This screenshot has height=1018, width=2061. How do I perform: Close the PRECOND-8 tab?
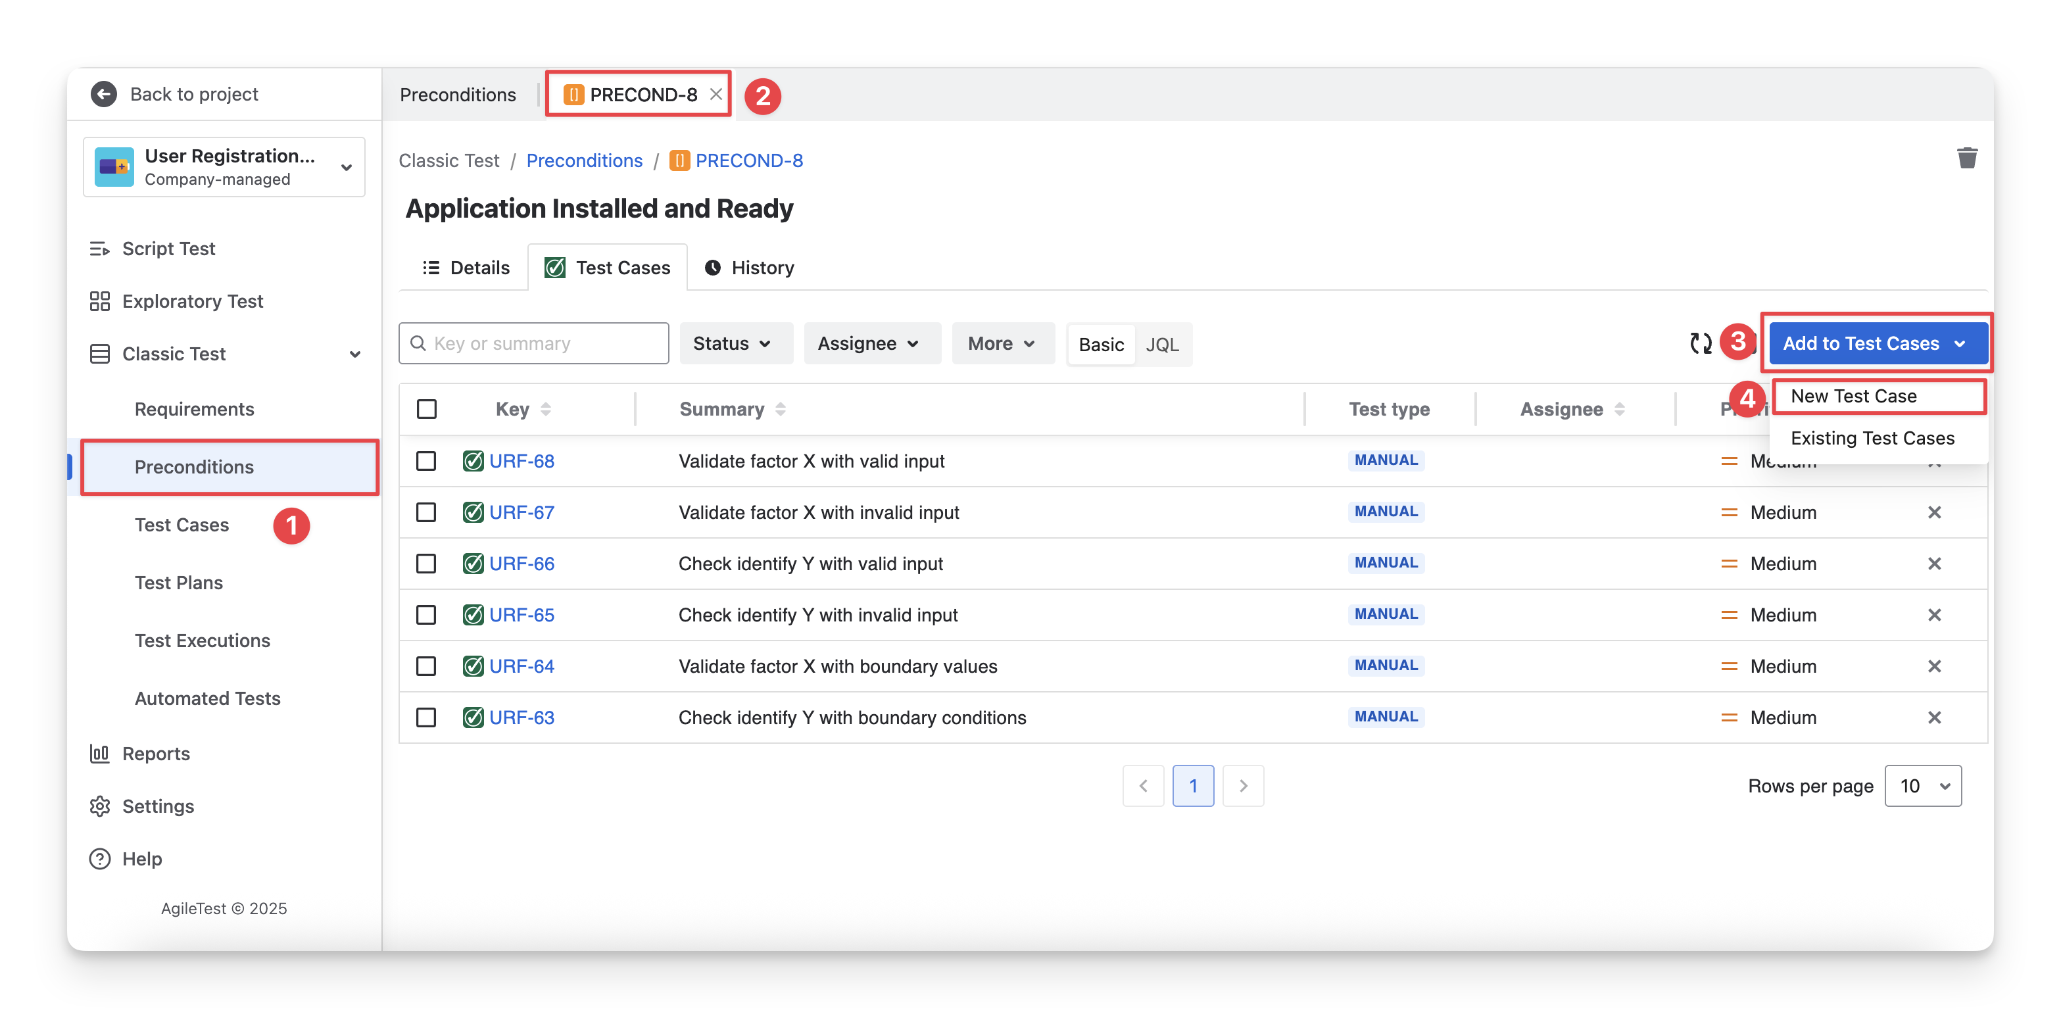tap(715, 93)
